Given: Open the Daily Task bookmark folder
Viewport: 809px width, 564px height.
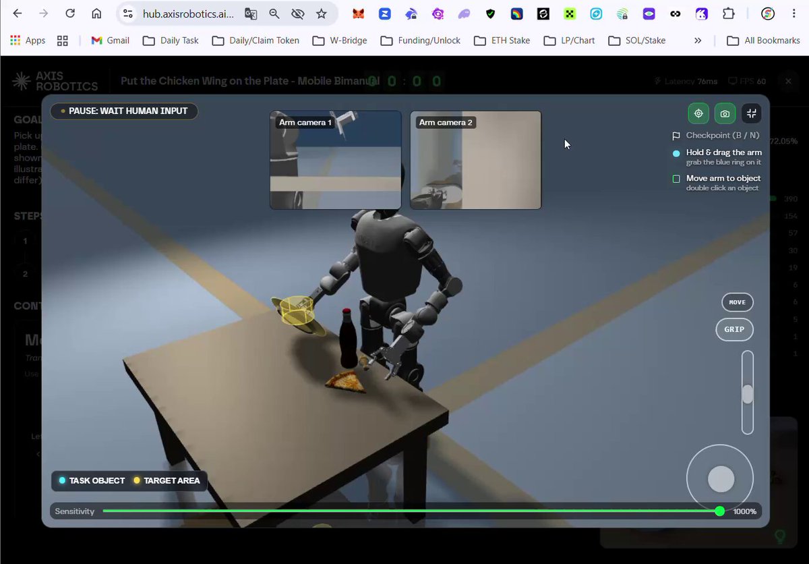Looking at the screenshot, I should (x=171, y=40).
